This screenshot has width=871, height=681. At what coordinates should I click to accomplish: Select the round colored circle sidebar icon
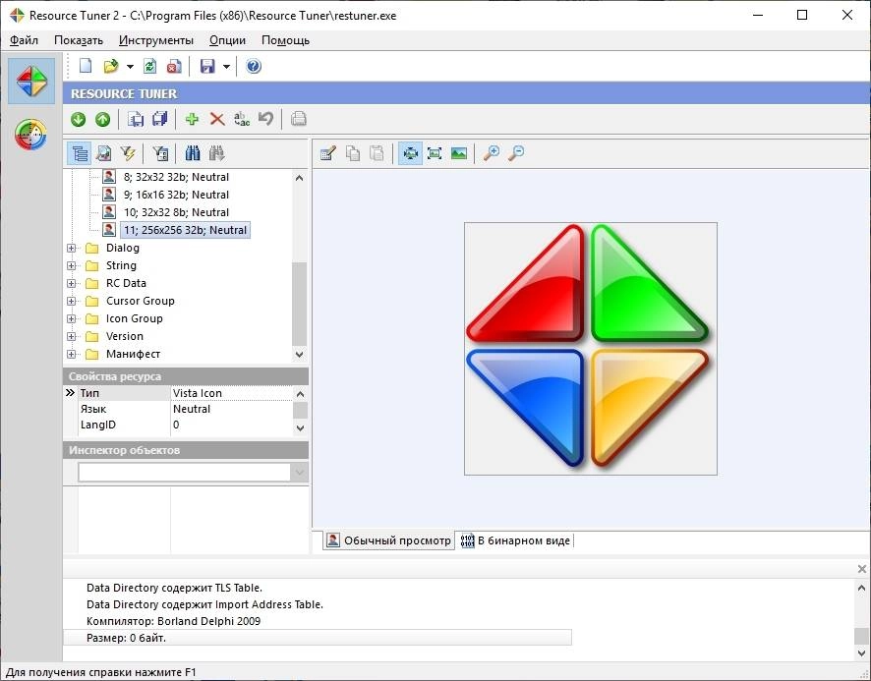pyautogui.click(x=31, y=135)
